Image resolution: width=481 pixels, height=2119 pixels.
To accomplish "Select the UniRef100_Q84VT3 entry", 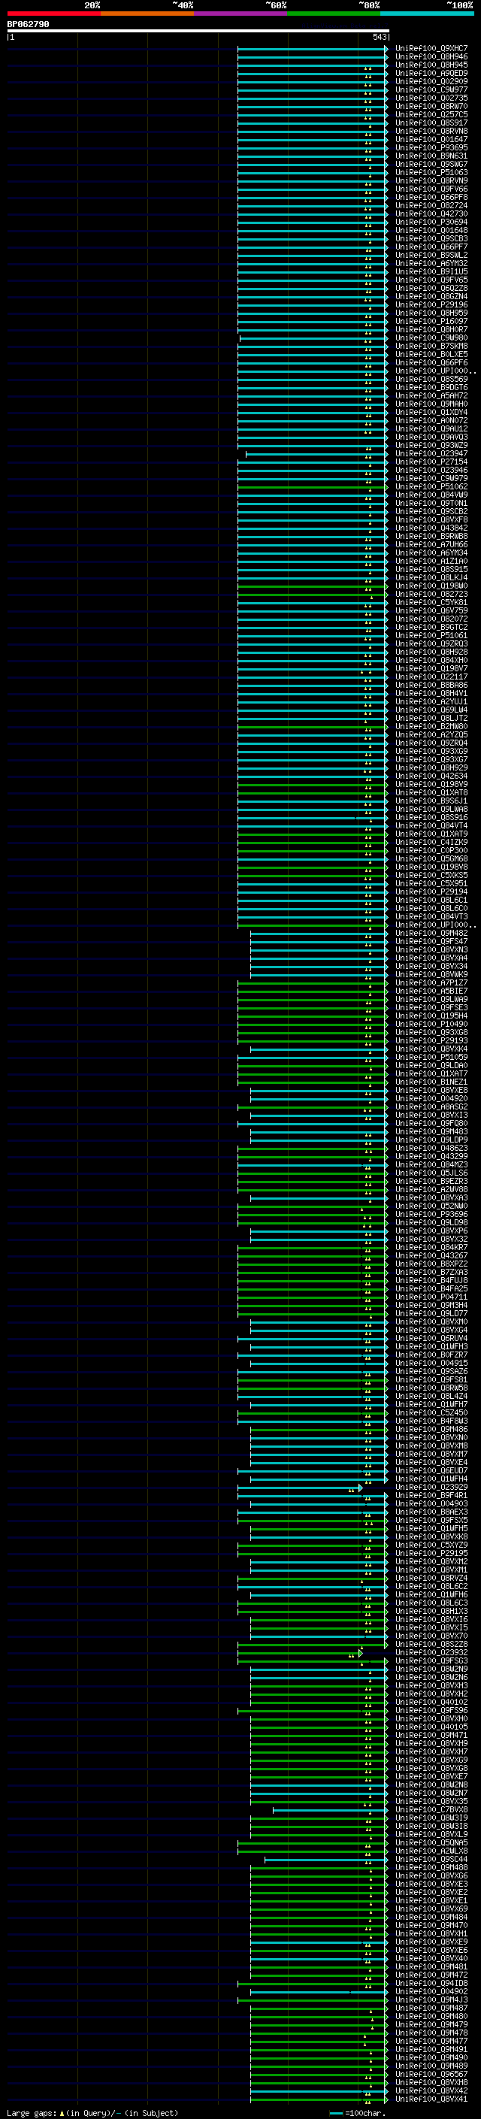I will coord(431,917).
